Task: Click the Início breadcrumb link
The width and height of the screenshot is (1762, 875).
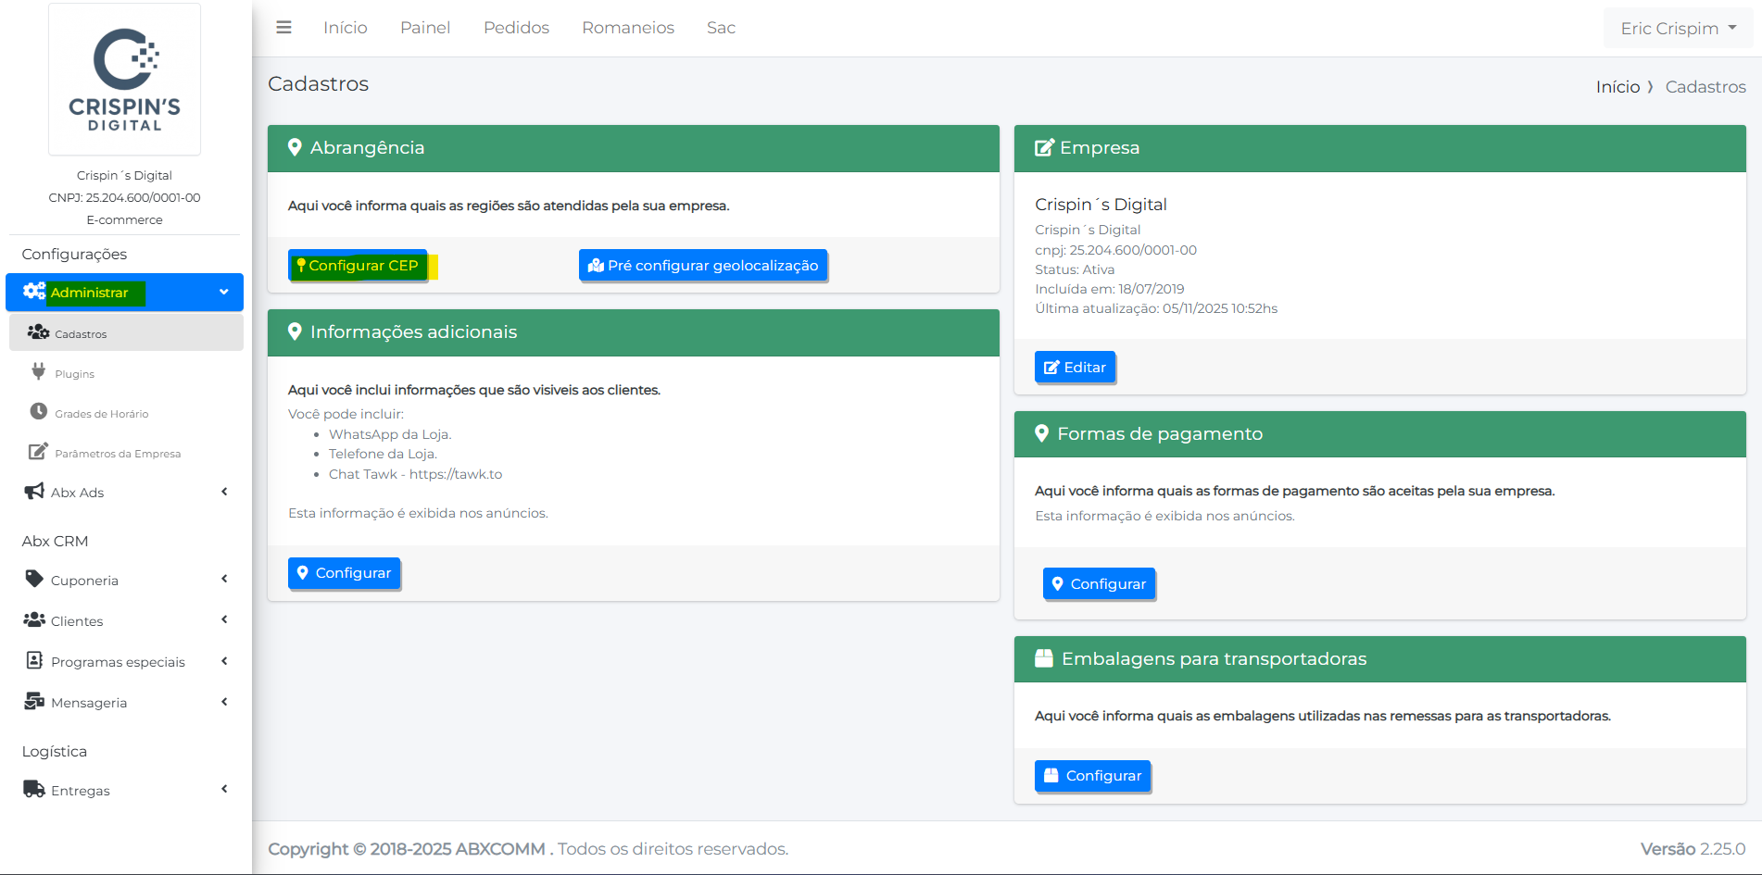Action: click(x=1617, y=87)
